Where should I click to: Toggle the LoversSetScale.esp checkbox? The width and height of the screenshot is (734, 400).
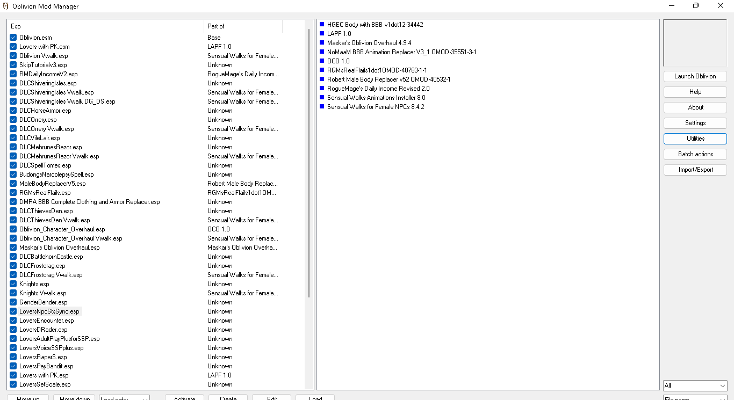(x=13, y=384)
